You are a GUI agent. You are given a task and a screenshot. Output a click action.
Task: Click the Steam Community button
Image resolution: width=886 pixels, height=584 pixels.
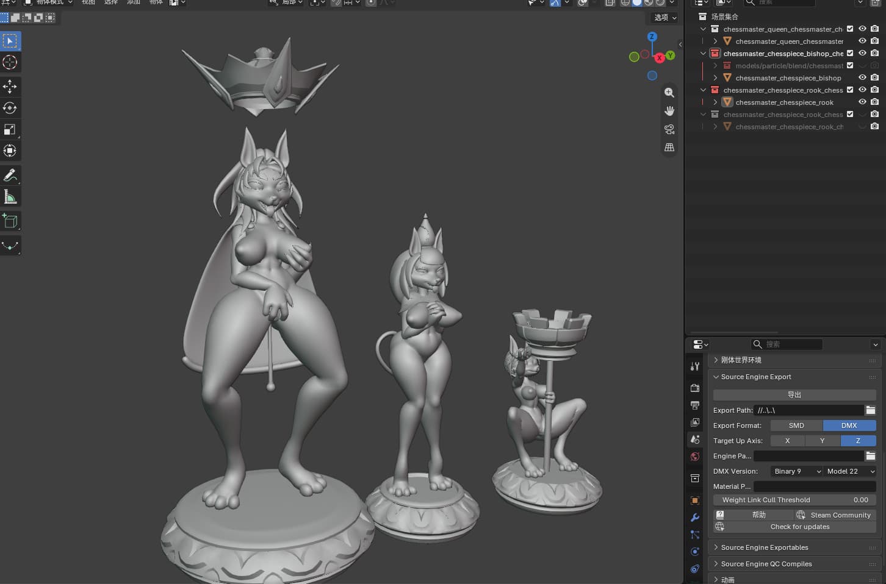(x=835, y=515)
